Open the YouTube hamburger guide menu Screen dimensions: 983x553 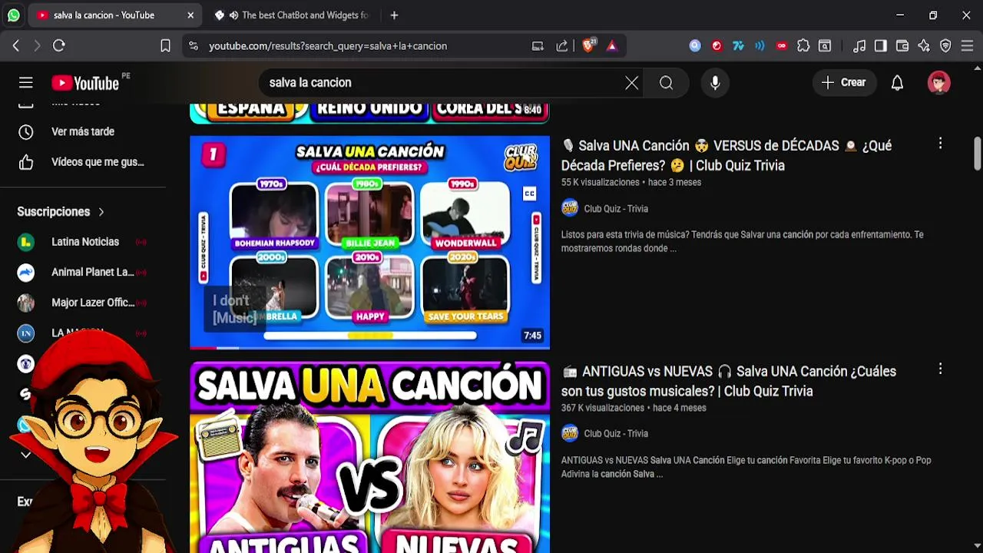[26, 83]
